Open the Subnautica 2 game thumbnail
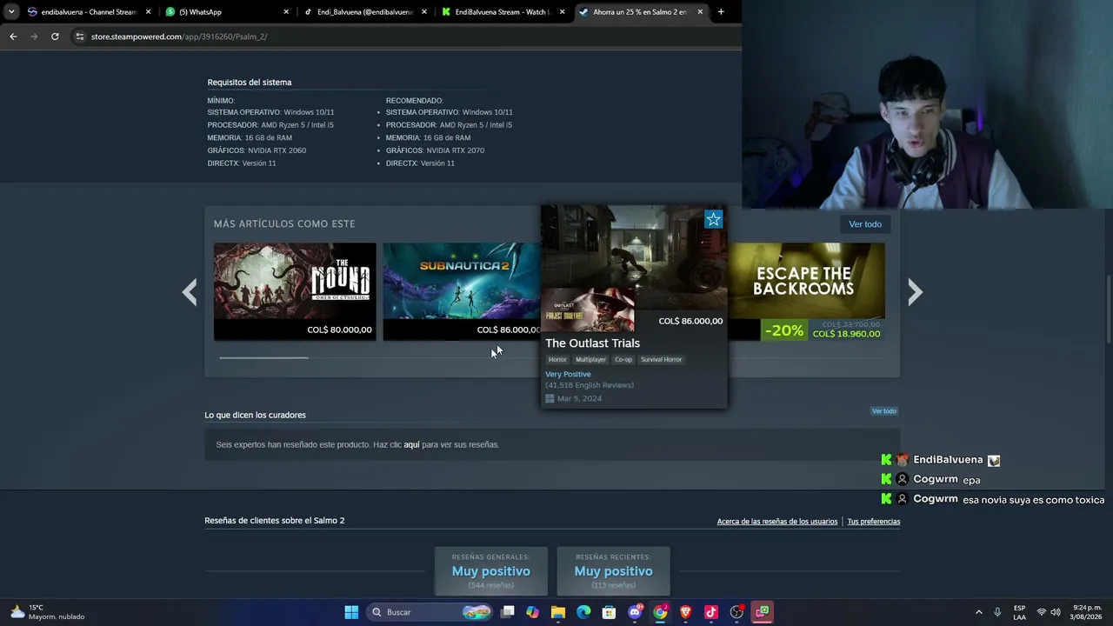 [462, 281]
